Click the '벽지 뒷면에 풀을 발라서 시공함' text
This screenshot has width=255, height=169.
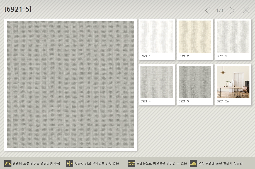[220, 163]
